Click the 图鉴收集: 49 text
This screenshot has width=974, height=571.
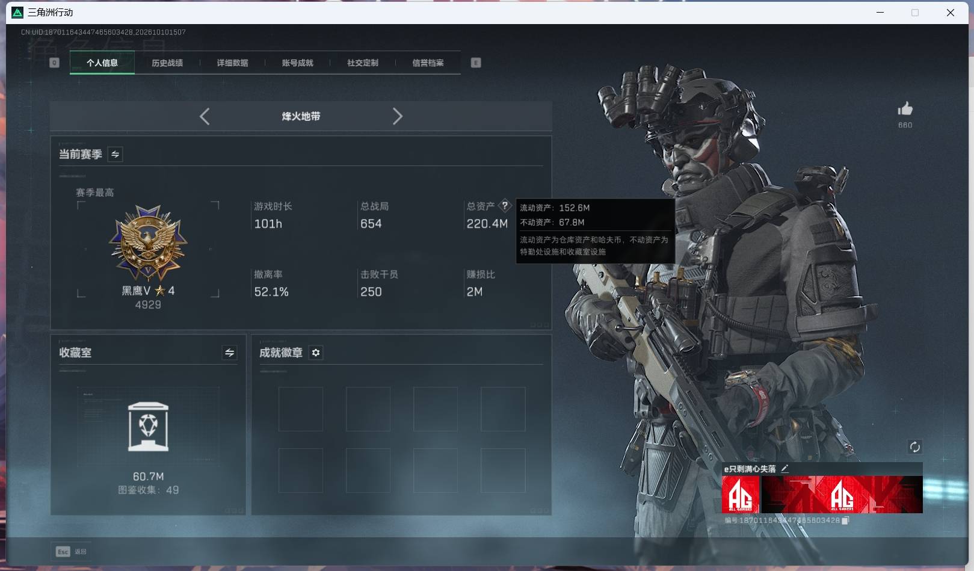[148, 490]
